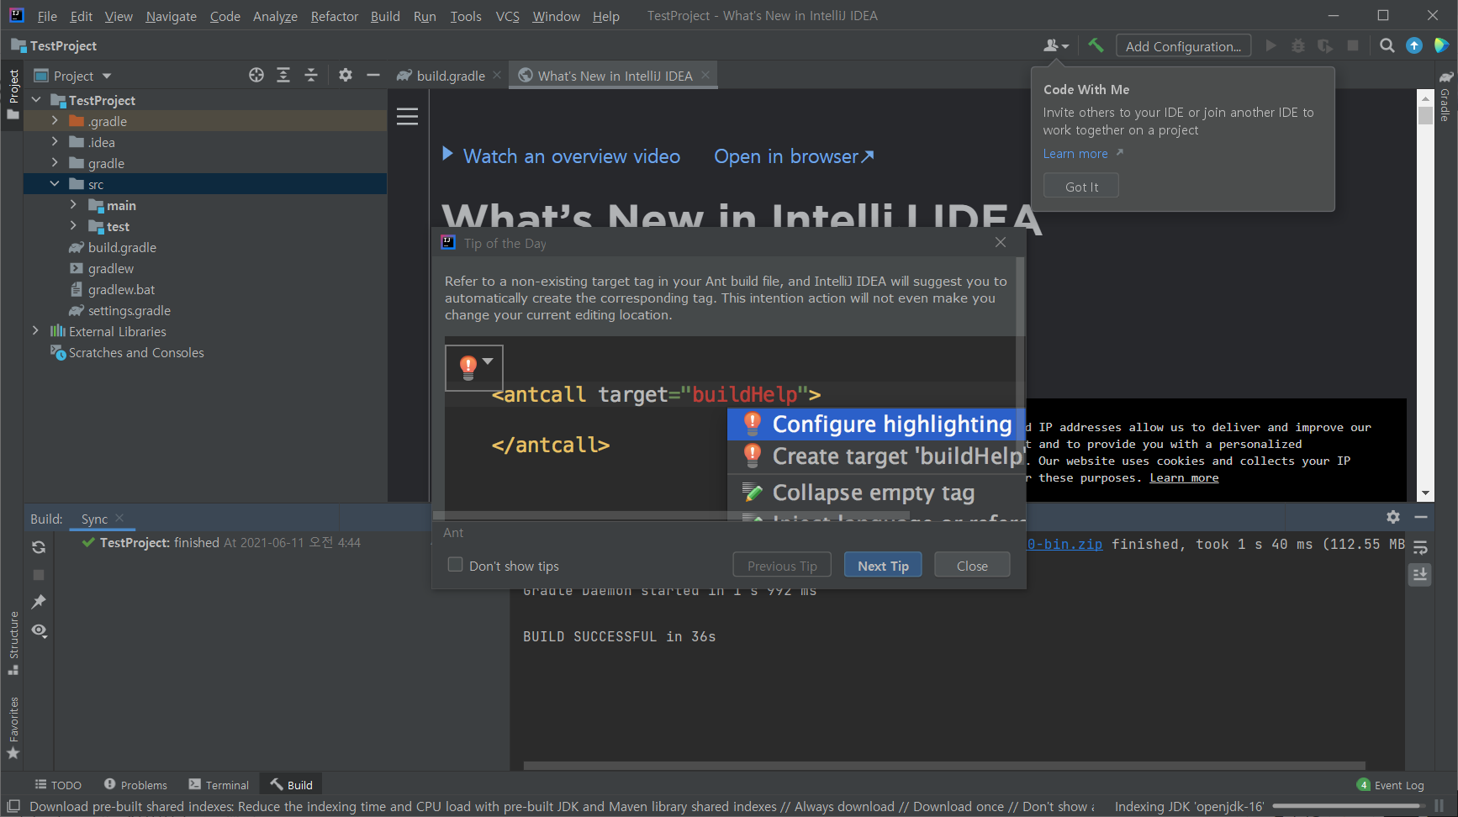Expand the gradle folder
The width and height of the screenshot is (1458, 817).
55,163
